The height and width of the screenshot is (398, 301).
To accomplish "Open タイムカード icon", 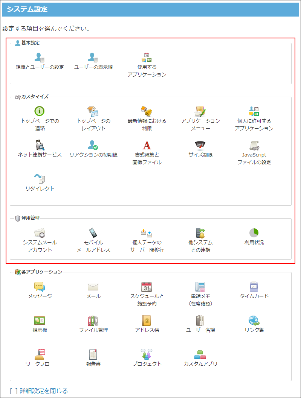I will (254, 286).
